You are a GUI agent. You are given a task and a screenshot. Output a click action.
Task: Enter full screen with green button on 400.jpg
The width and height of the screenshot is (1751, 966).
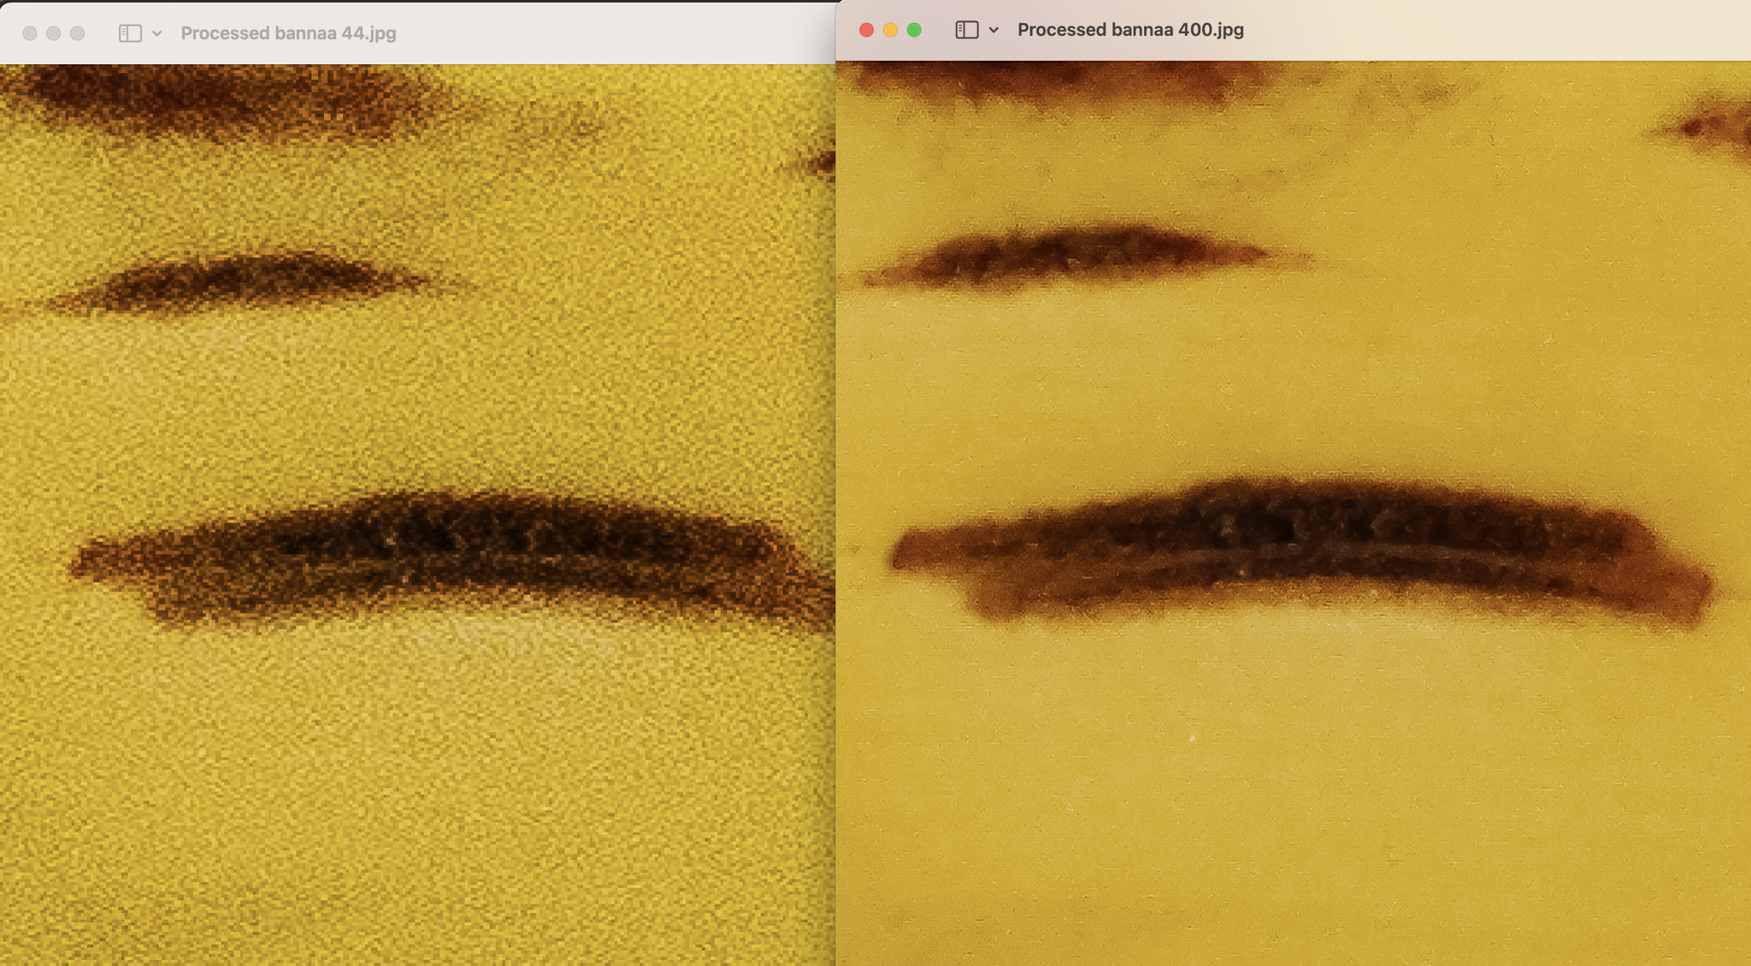tap(914, 30)
